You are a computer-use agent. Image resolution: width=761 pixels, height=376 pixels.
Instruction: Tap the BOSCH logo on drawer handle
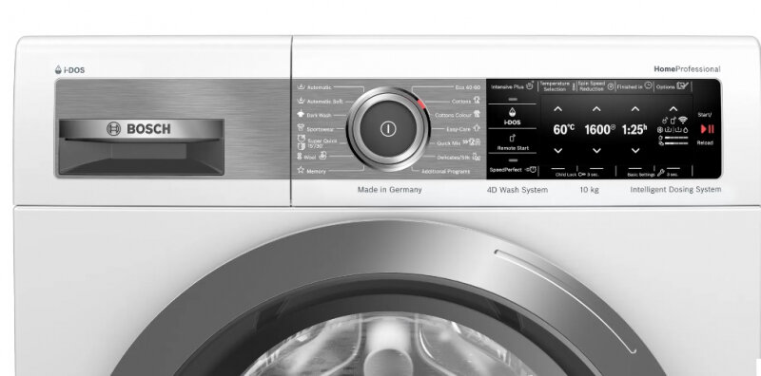[x=139, y=129]
